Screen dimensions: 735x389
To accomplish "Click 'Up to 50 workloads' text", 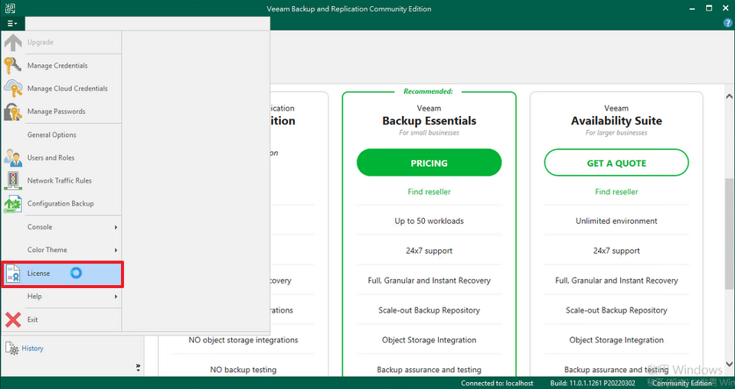I will coord(429,221).
